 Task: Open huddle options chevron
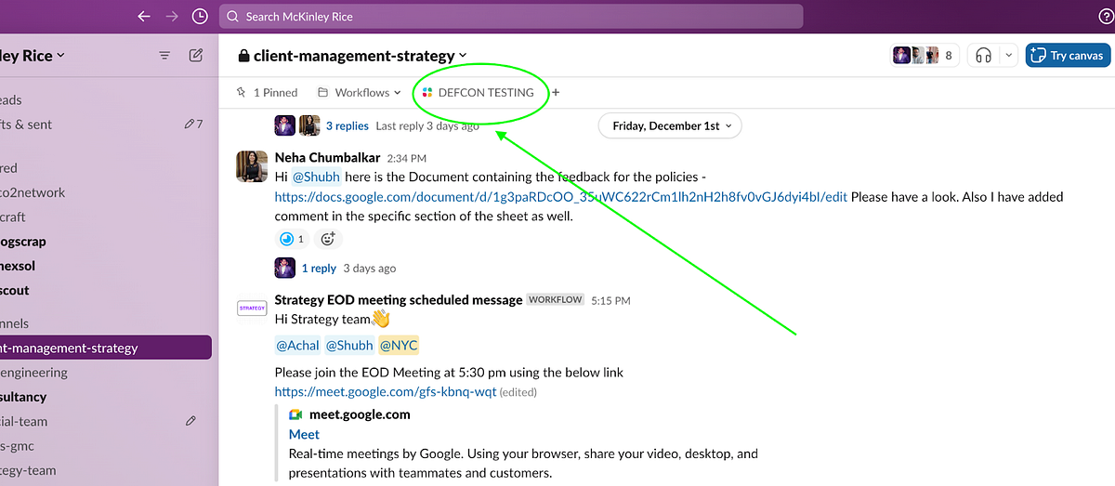[1009, 56]
